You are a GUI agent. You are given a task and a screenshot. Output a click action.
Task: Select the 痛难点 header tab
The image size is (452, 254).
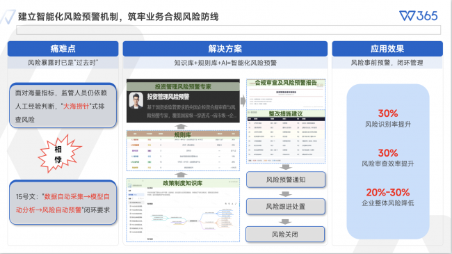pos(63,49)
